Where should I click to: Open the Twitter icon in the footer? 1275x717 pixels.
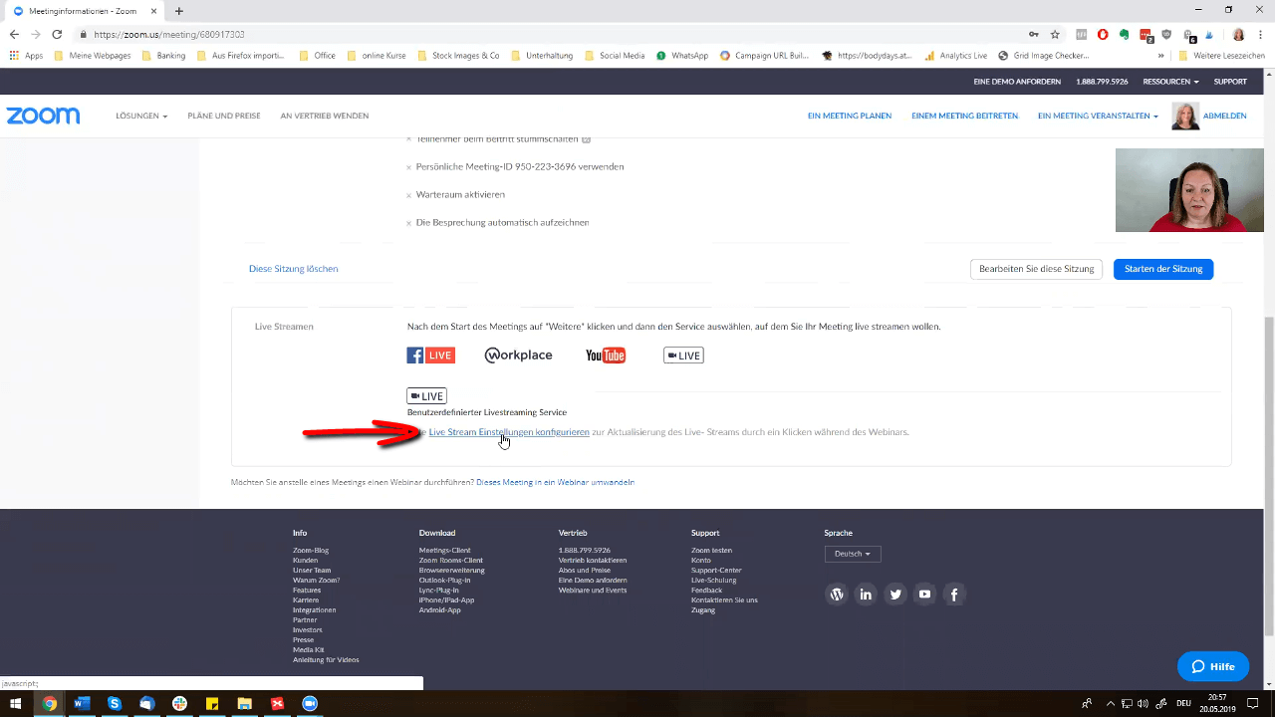tap(895, 595)
